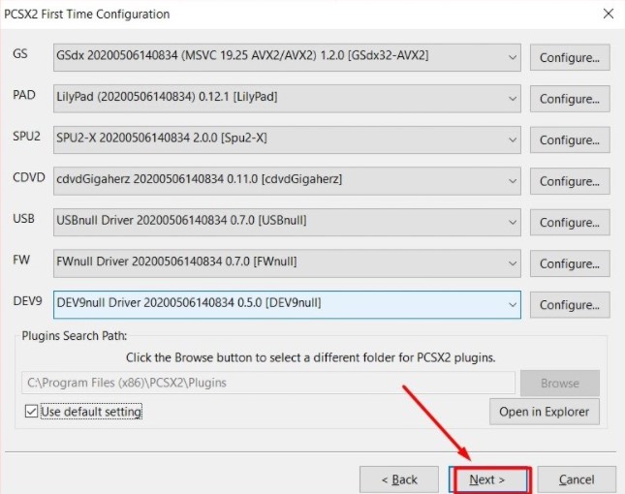Click Open in Explorer button
The image size is (625, 494).
pyautogui.click(x=544, y=412)
